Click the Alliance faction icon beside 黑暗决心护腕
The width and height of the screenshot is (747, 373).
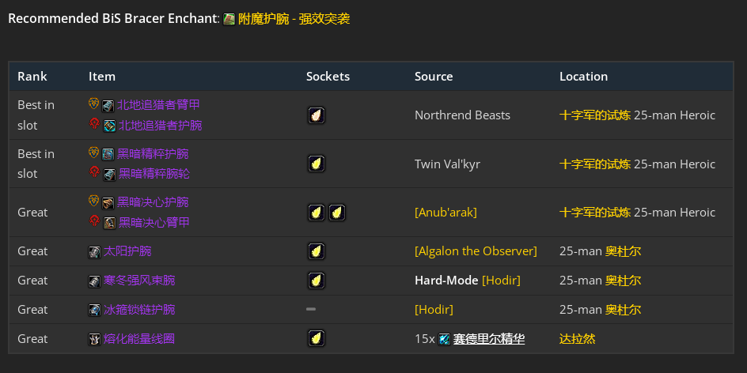pyautogui.click(x=93, y=202)
